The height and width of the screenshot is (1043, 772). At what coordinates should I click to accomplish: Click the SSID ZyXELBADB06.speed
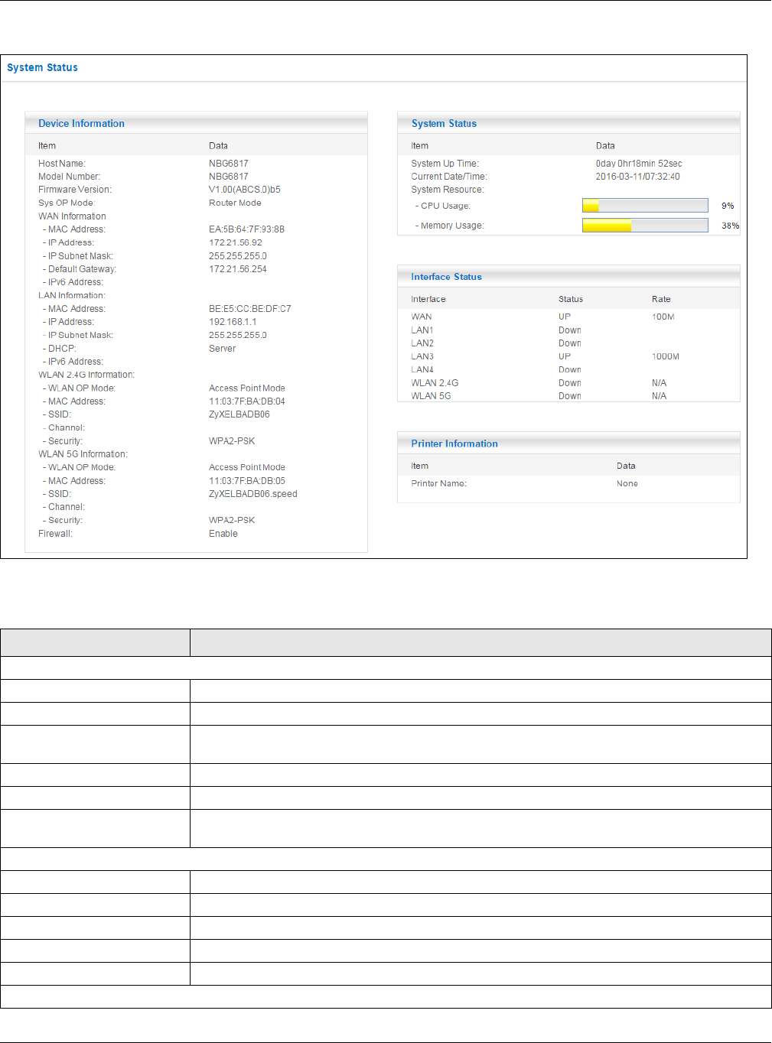pos(253,494)
